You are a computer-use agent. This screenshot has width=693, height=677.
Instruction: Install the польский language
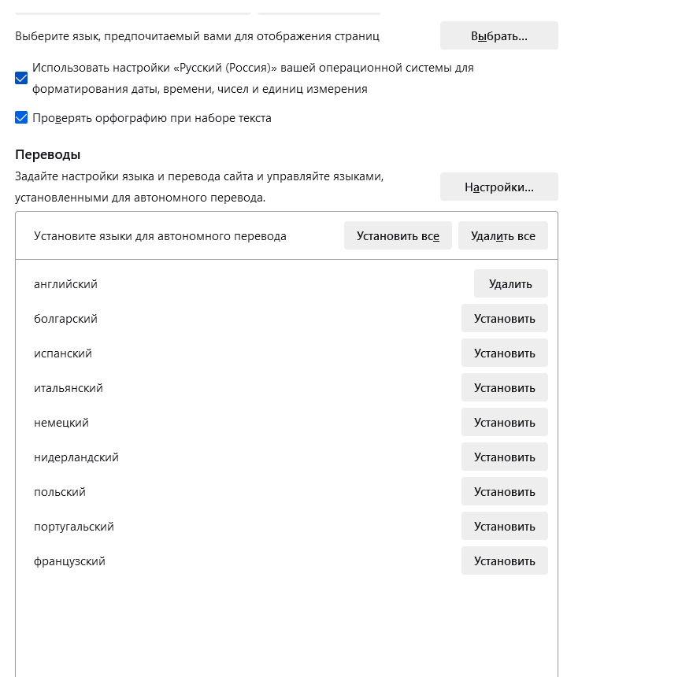[x=504, y=492]
